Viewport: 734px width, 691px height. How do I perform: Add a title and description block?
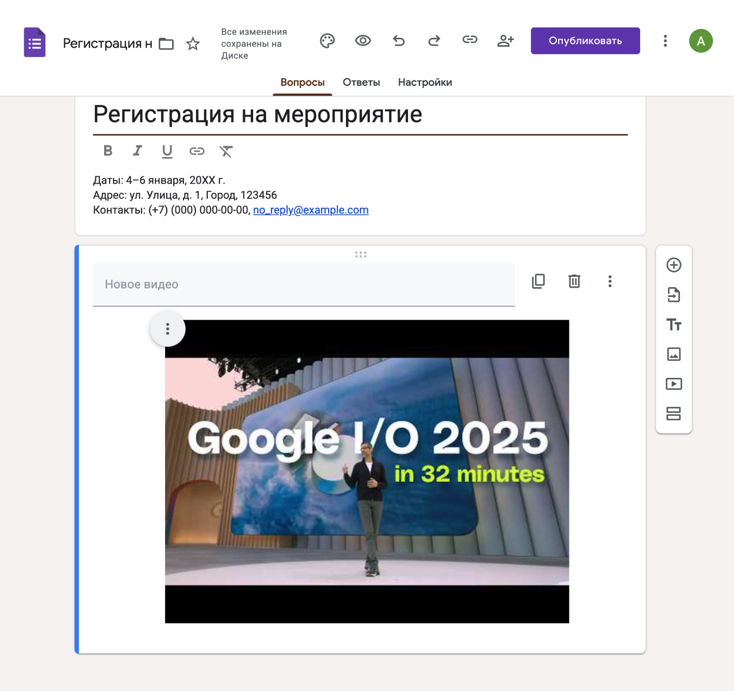[674, 325]
